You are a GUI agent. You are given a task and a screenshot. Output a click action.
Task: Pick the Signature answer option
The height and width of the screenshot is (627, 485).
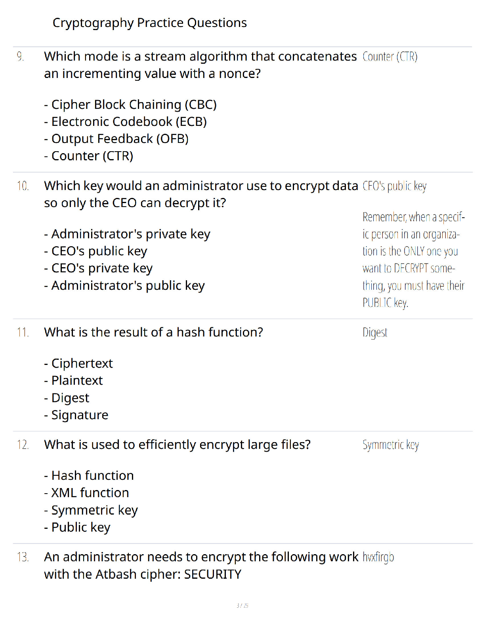pos(76,415)
